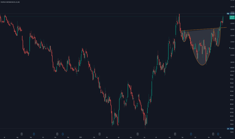
Task: Click the 1,225.00 price scale value
Action: coord(232,36)
